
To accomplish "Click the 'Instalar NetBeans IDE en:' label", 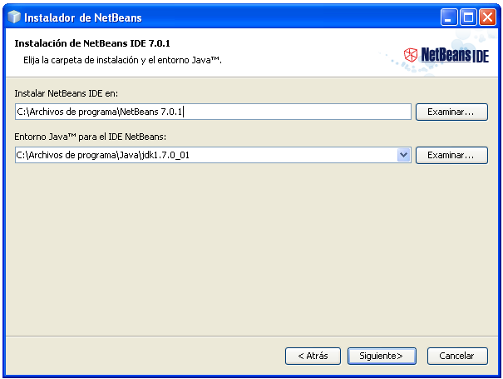I will pyautogui.click(x=66, y=93).
